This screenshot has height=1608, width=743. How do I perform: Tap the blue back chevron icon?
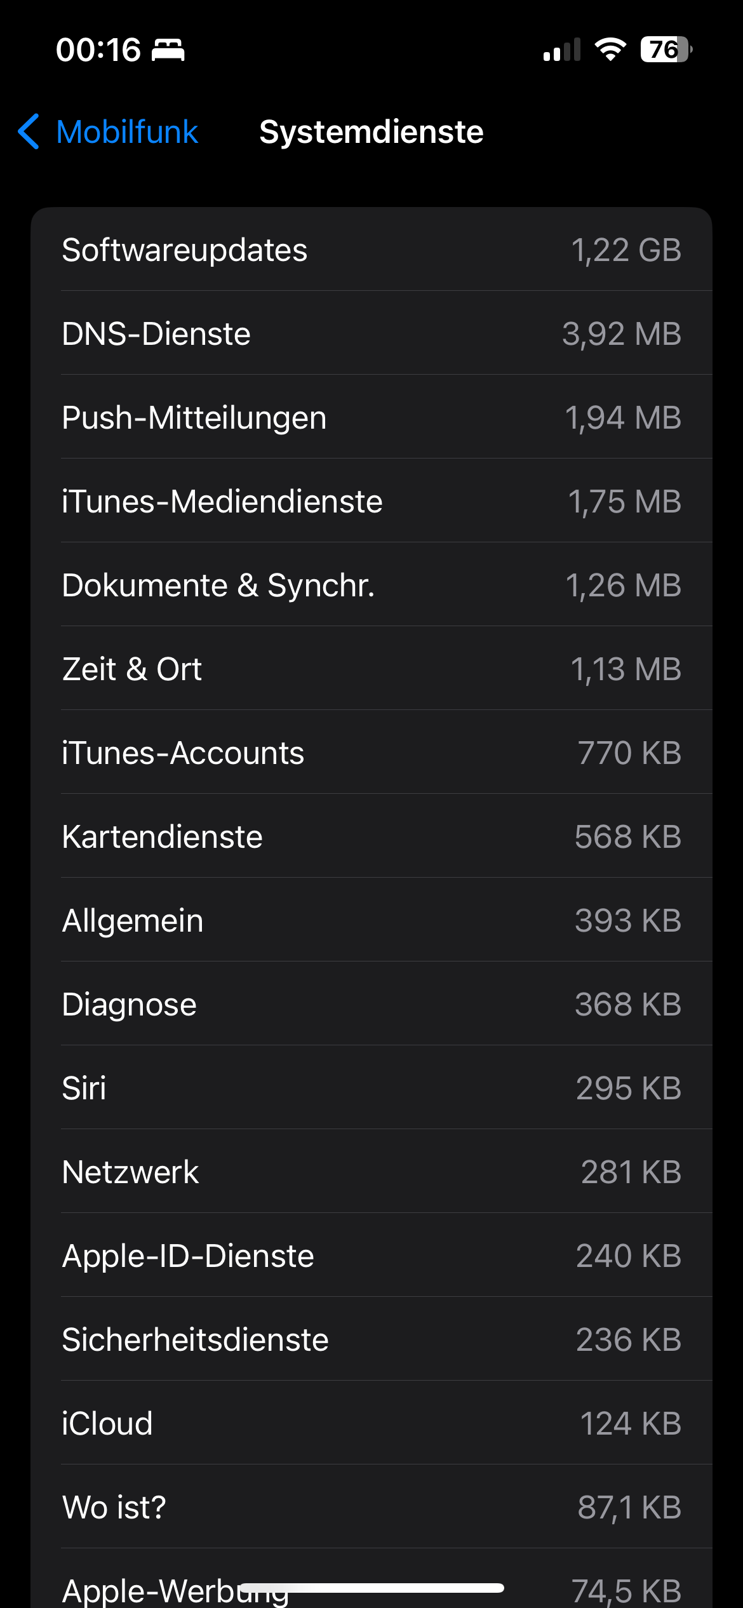29,132
